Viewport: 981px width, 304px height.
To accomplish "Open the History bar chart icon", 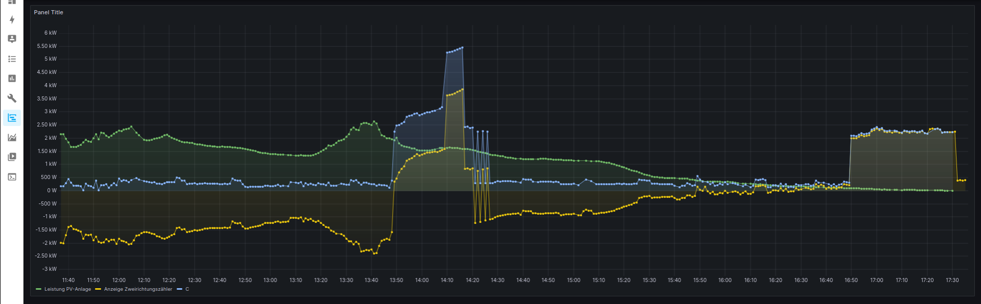I will (x=12, y=79).
